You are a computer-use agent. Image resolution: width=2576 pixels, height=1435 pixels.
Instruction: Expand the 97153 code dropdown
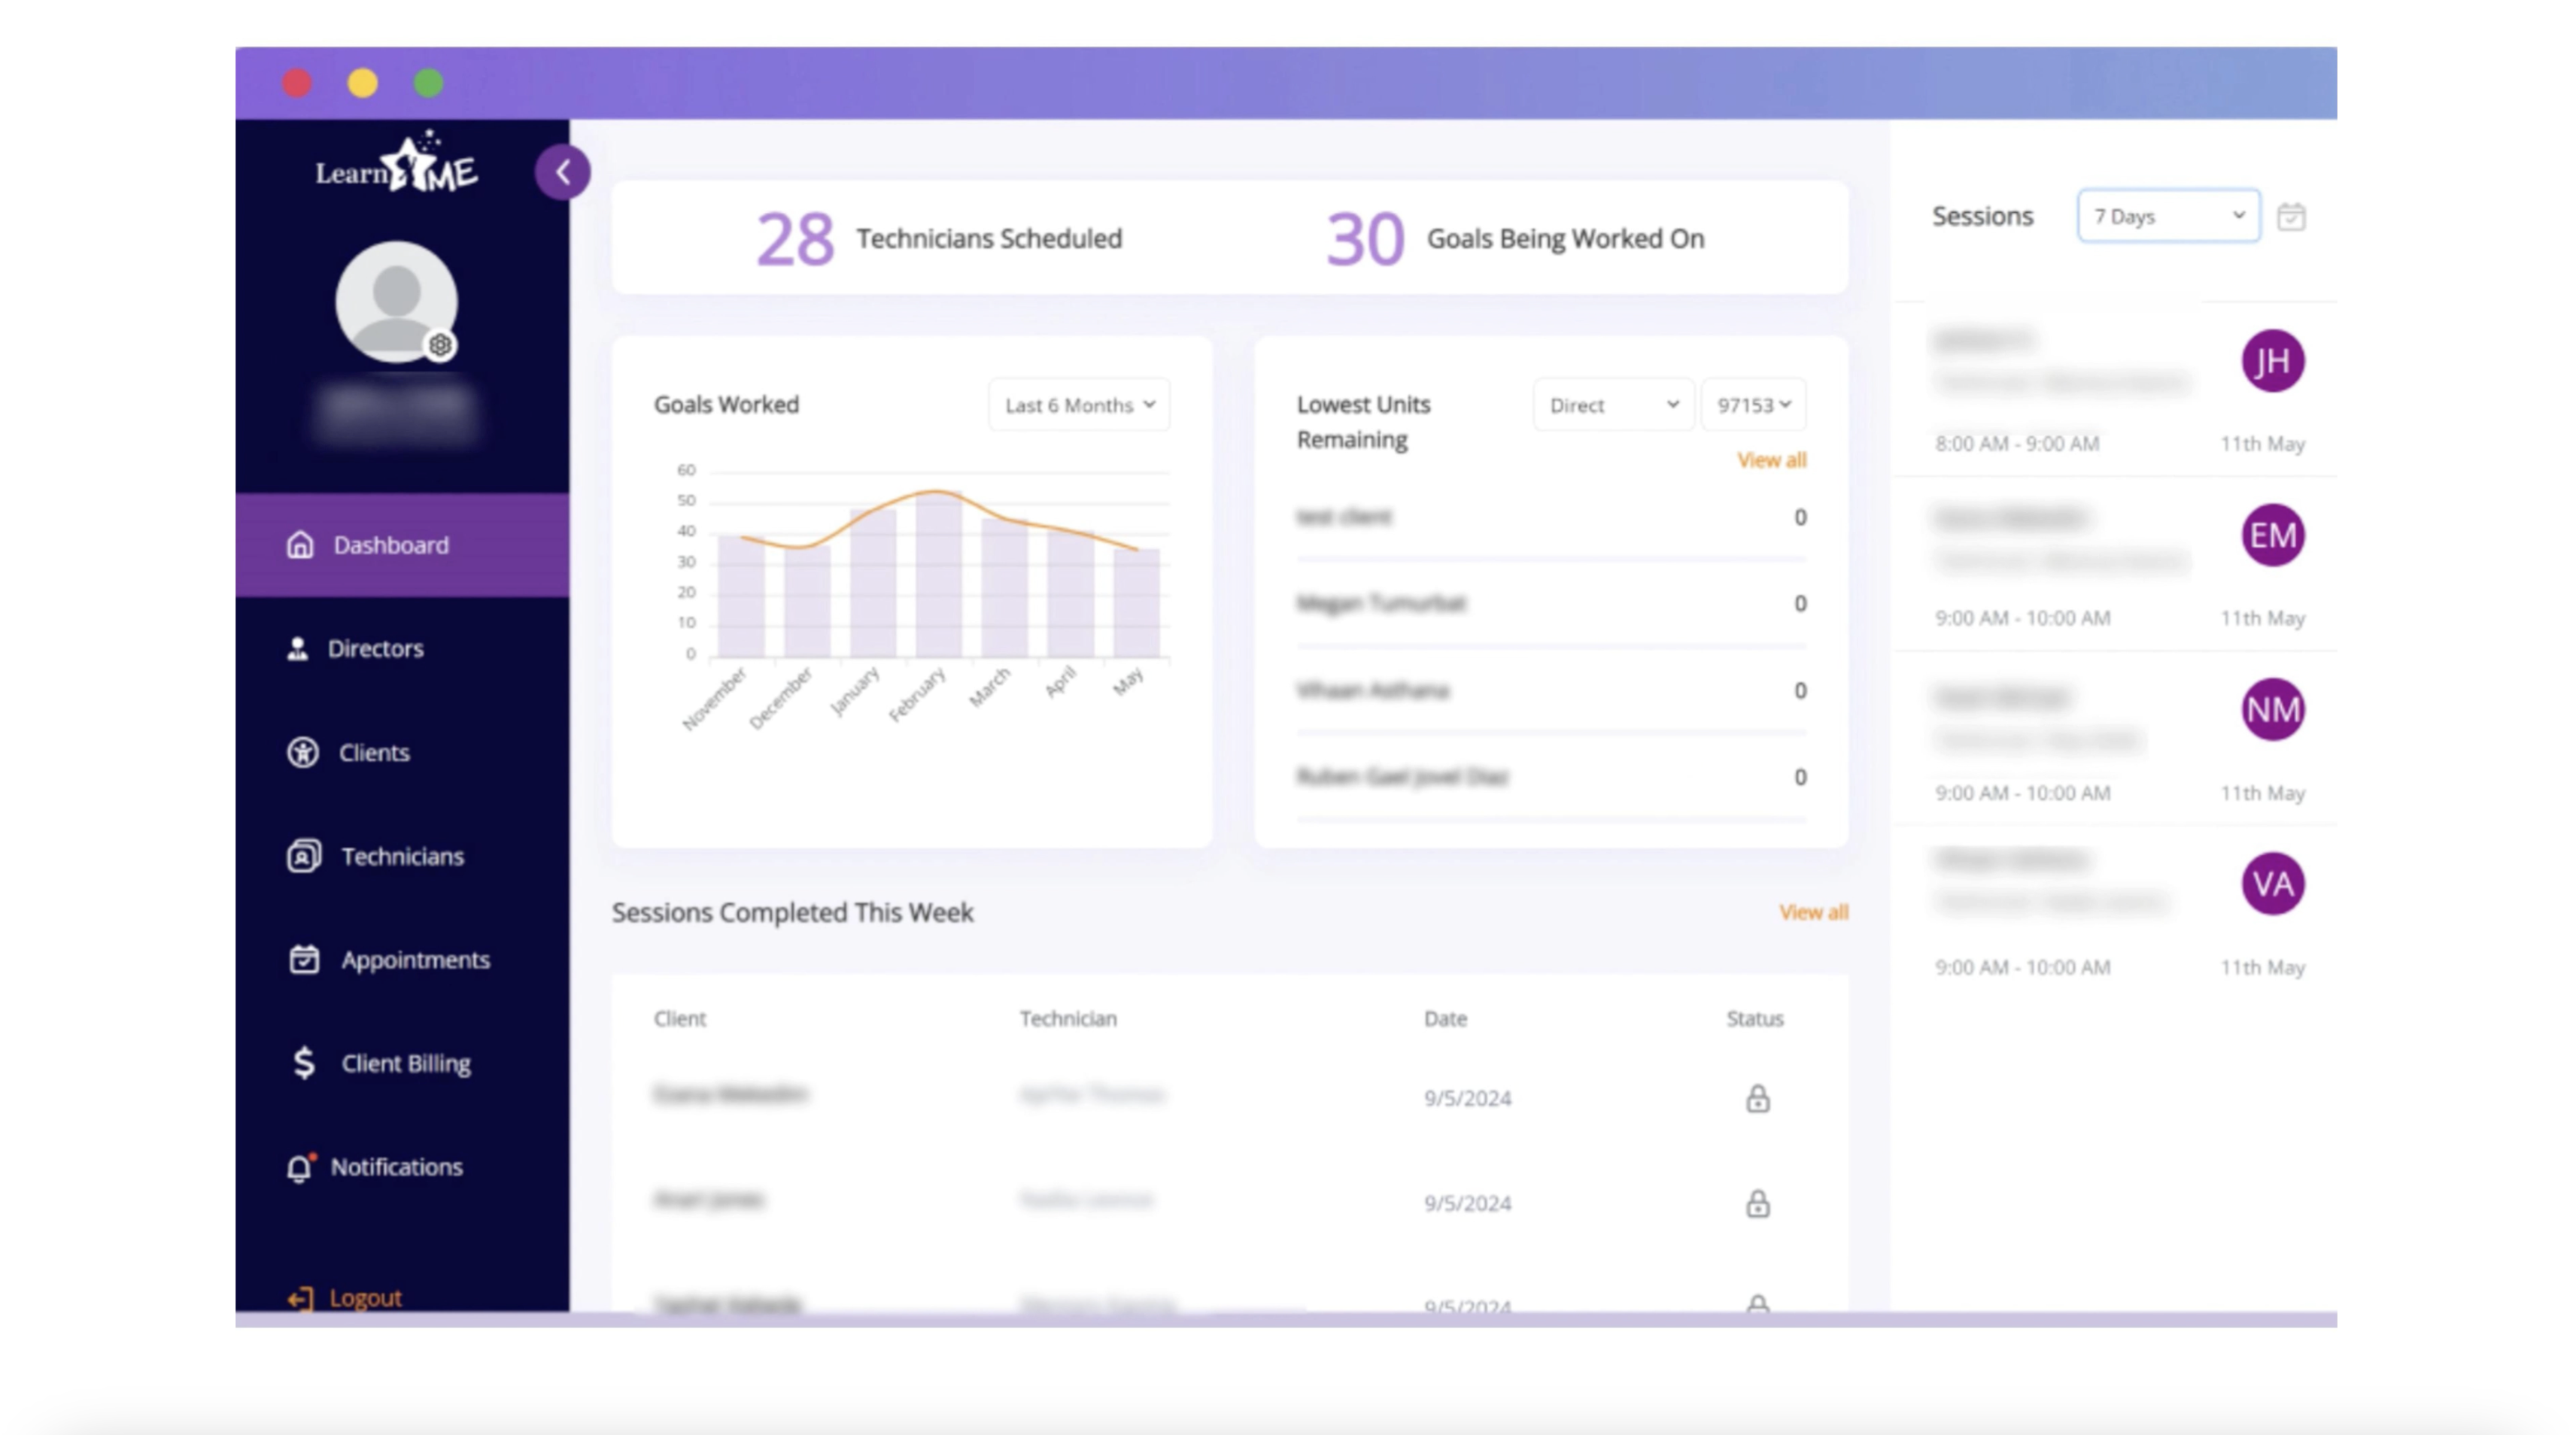coord(1753,405)
